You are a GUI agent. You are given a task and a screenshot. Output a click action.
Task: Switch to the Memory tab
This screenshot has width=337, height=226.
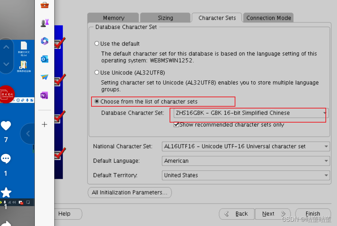click(x=112, y=17)
